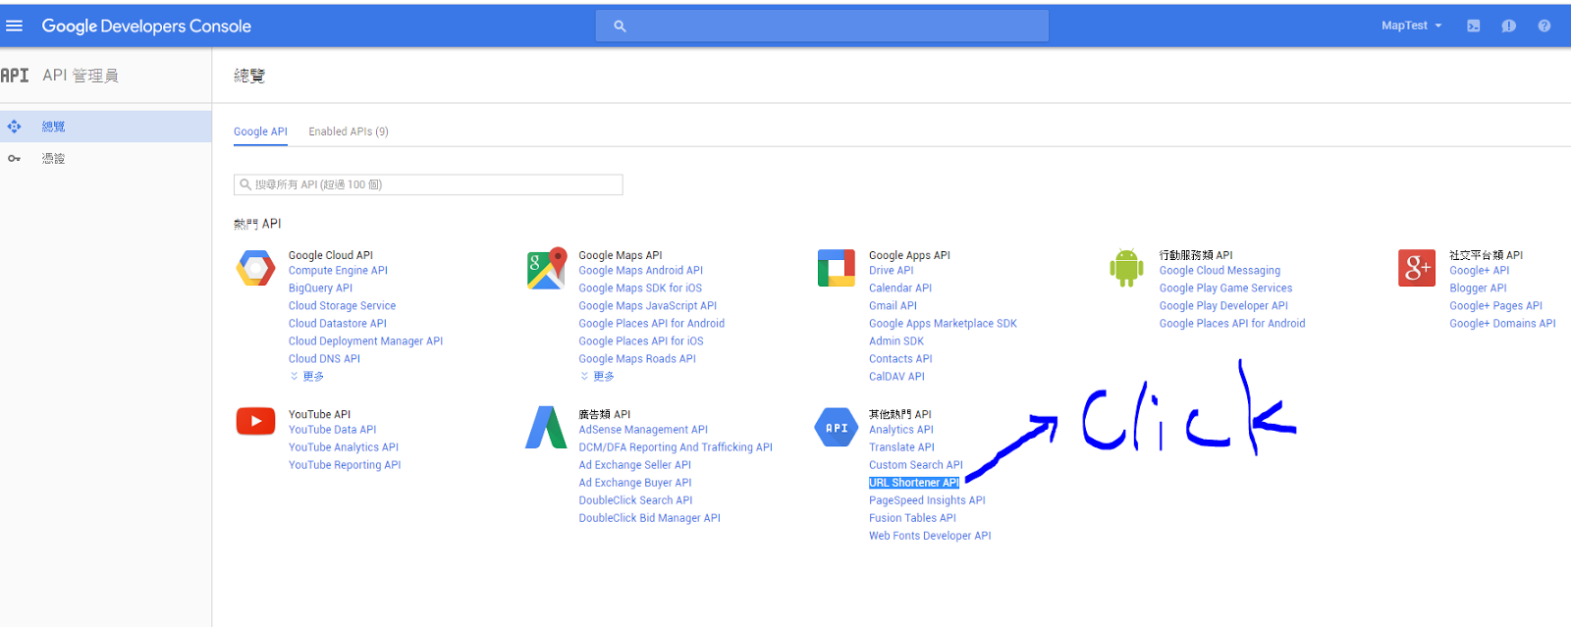Open AdSense Management API link
Screen dimensions: 1571x627
643,430
